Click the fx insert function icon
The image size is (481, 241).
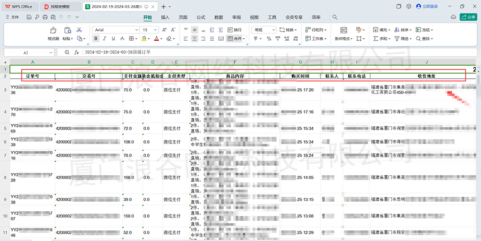76,52
